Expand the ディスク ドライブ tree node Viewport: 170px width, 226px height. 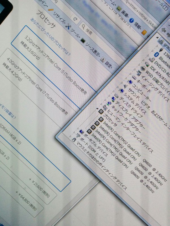113,91
